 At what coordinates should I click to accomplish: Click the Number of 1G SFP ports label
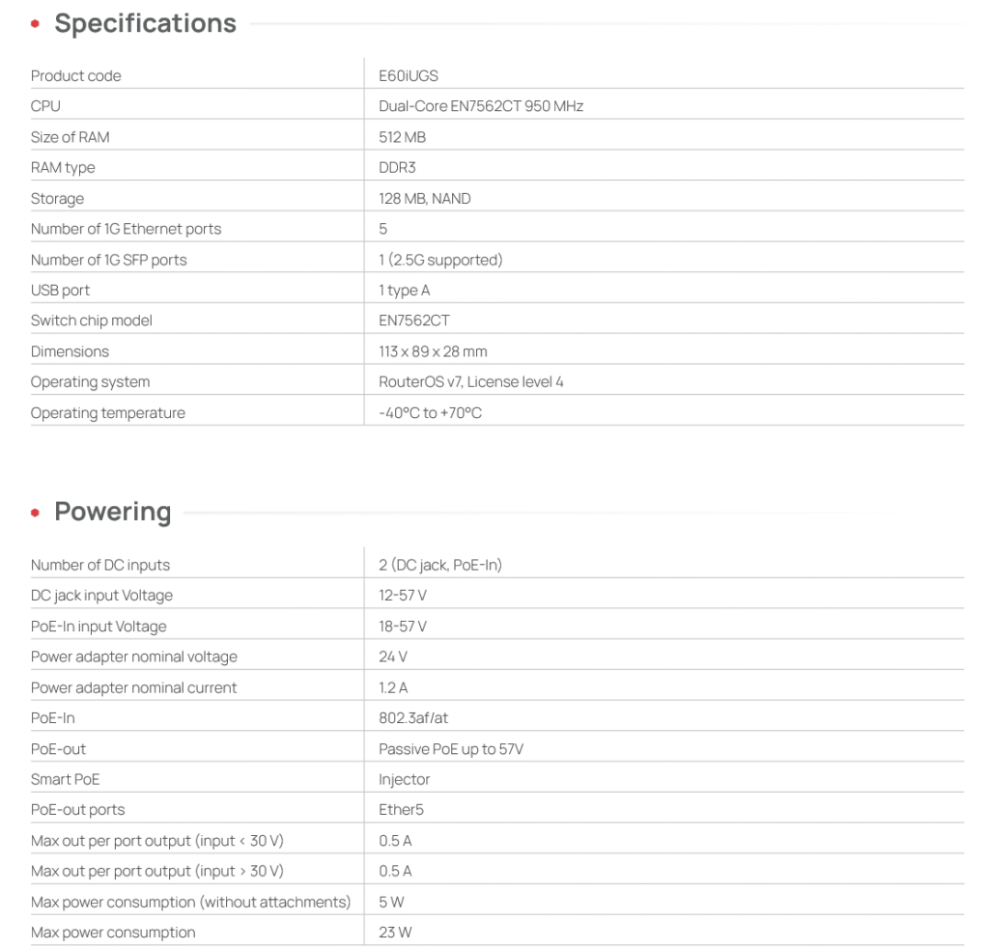(109, 260)
